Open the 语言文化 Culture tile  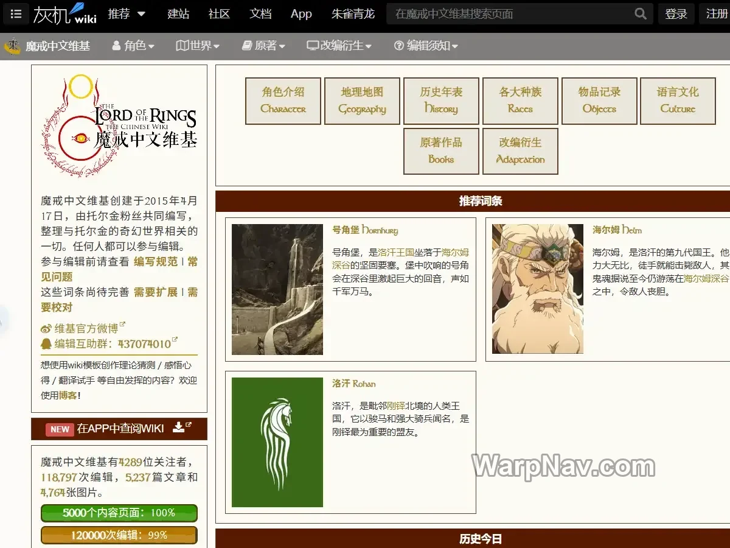click(x=678, y=100)
